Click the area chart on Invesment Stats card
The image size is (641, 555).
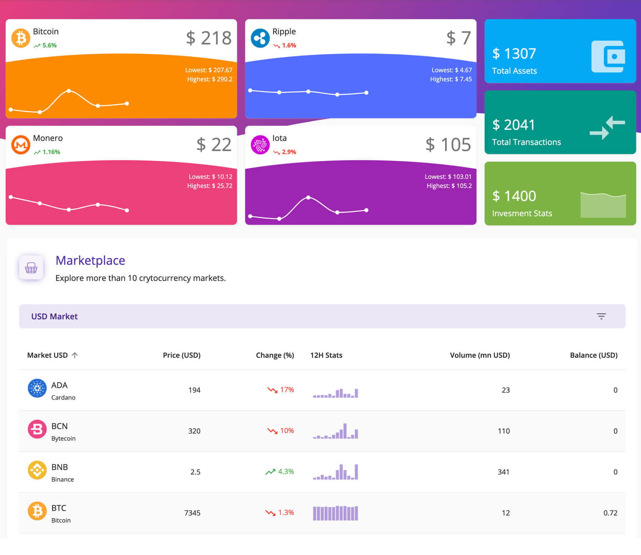point(603,205)
